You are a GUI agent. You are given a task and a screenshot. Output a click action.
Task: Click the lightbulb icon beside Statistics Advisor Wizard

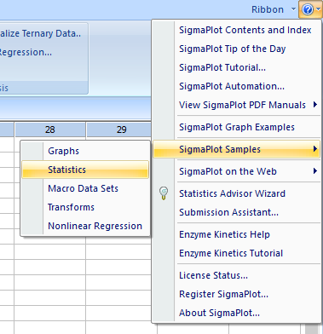click(164, 193)
